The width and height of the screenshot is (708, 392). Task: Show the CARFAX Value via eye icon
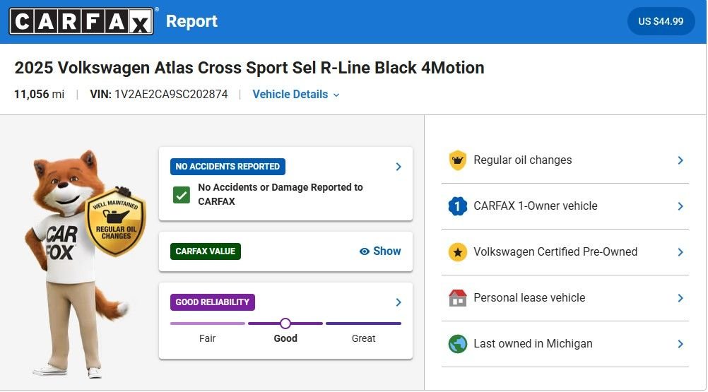365,251
